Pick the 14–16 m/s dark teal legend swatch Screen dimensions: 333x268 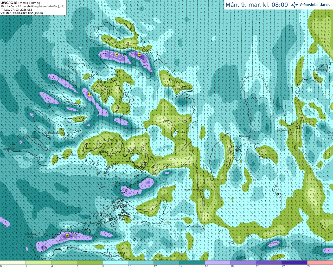192,263
